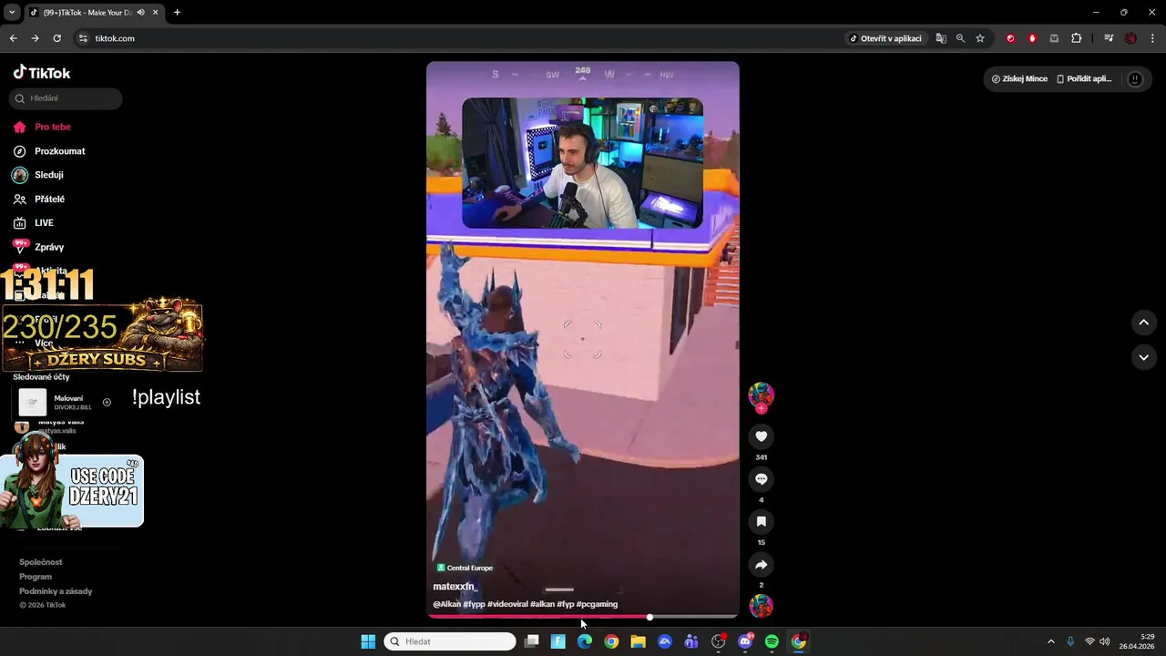Open the zoom magnifier in address bar
This screenshot has width=1166, height=656.
pos(960,38)
